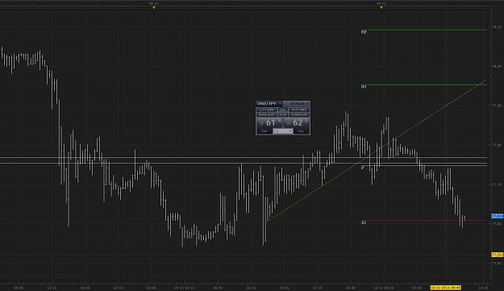Screen dimensions: 504x291
Task: Select the red S1 support line
Action: click(424, 221)
